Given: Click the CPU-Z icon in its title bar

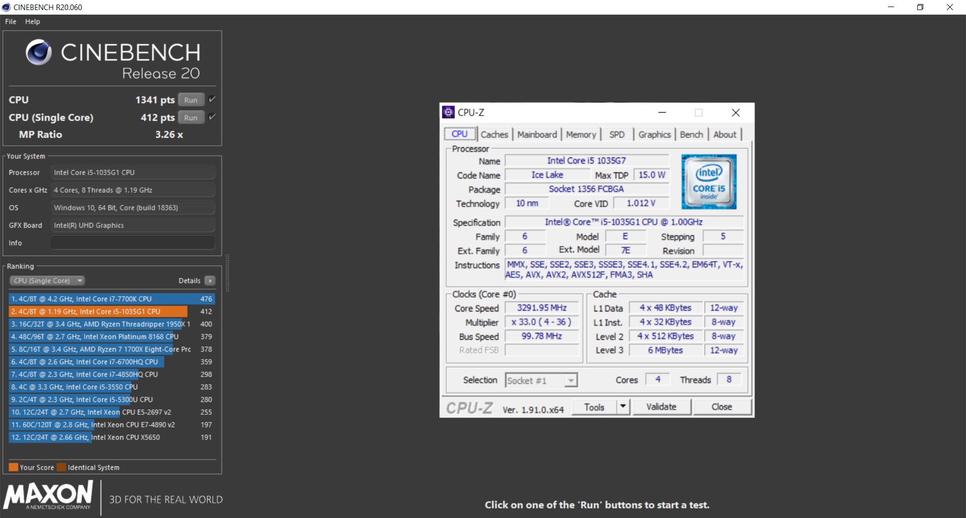Looking at the screenshot, I should (x=448, y=112).
